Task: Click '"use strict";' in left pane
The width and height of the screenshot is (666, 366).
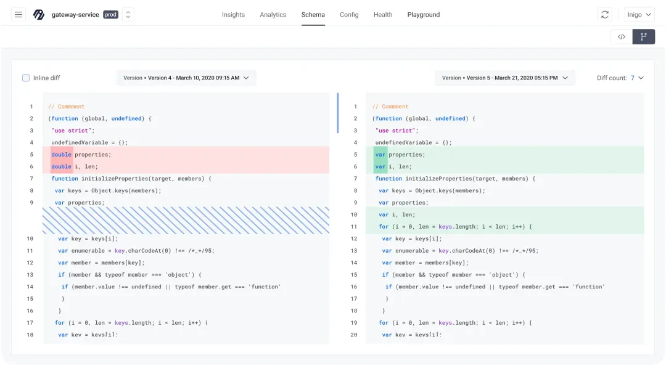Action: [x=73, y=131]
